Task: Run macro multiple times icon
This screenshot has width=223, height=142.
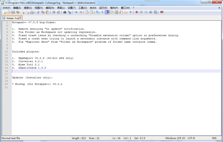Action: (151, 12)
